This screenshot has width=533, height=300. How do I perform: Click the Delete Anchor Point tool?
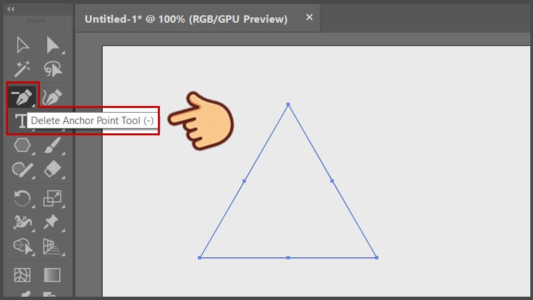[x=22, y=97]
